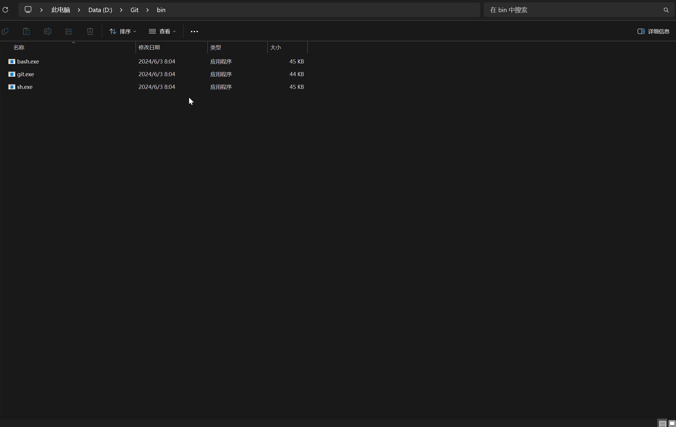Click the delete trash icon
Screen dimensions: 676x427
tap(90, 31)
